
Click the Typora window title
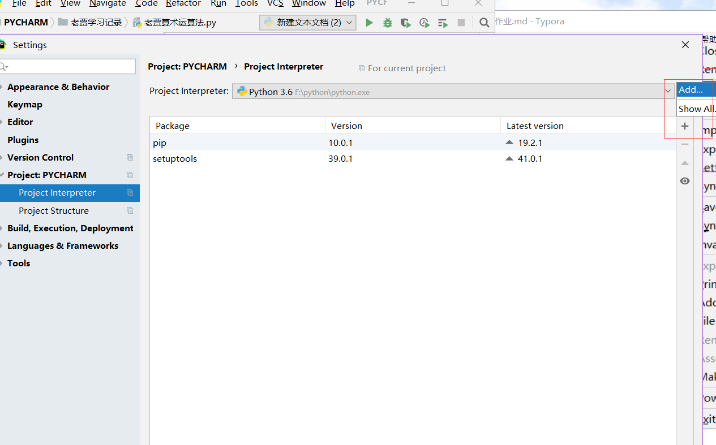coord(529,21)
